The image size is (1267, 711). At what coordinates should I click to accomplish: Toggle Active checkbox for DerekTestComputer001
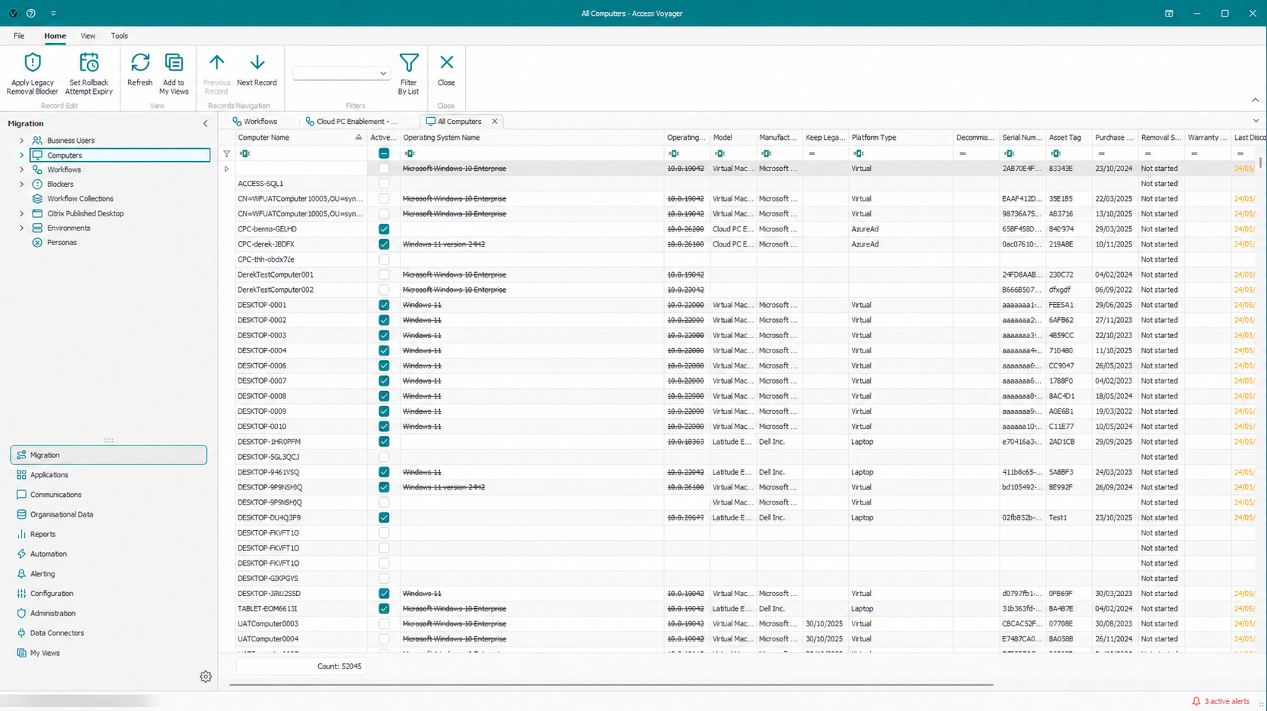click(384, 275)
